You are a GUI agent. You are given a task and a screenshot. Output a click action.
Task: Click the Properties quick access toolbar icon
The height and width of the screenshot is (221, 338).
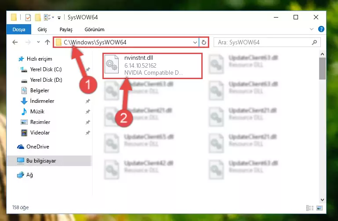coord(28,18)
